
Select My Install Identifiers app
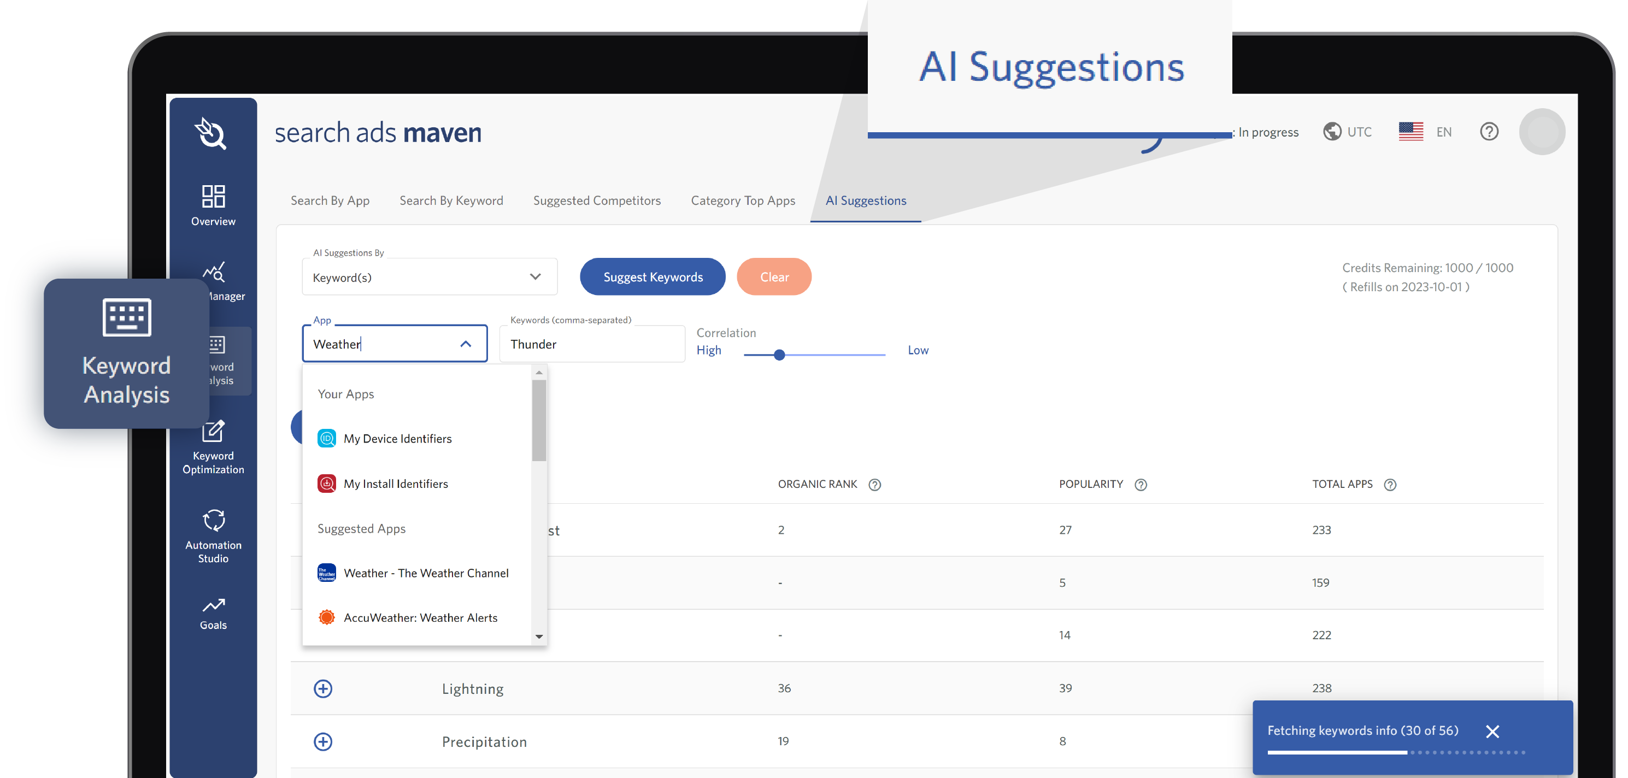(417, 484)
